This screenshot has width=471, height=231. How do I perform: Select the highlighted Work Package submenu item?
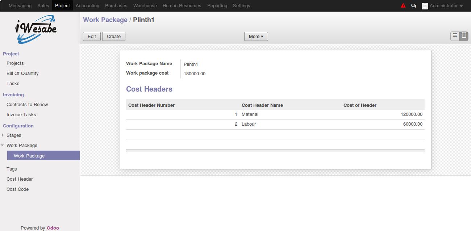[43, 156]
